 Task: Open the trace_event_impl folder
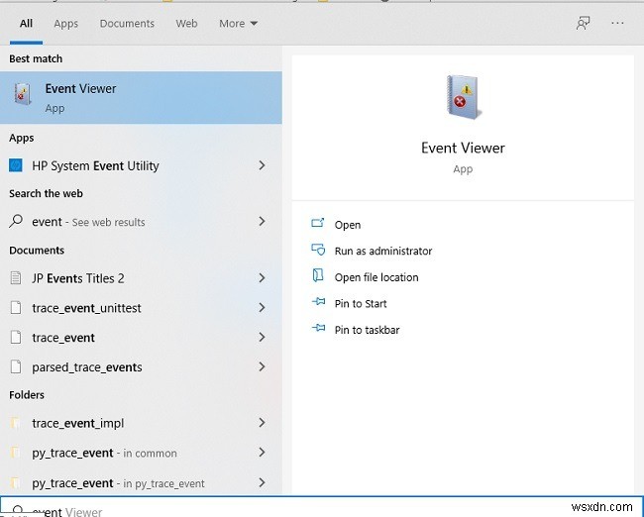(141, 423)
